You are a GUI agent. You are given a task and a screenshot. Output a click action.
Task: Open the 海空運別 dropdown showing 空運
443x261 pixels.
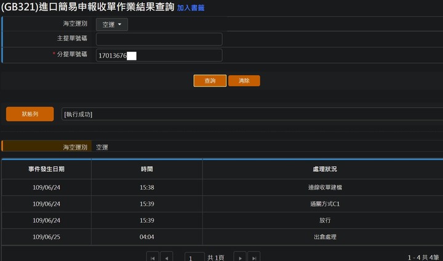click(x=112, y=25)
